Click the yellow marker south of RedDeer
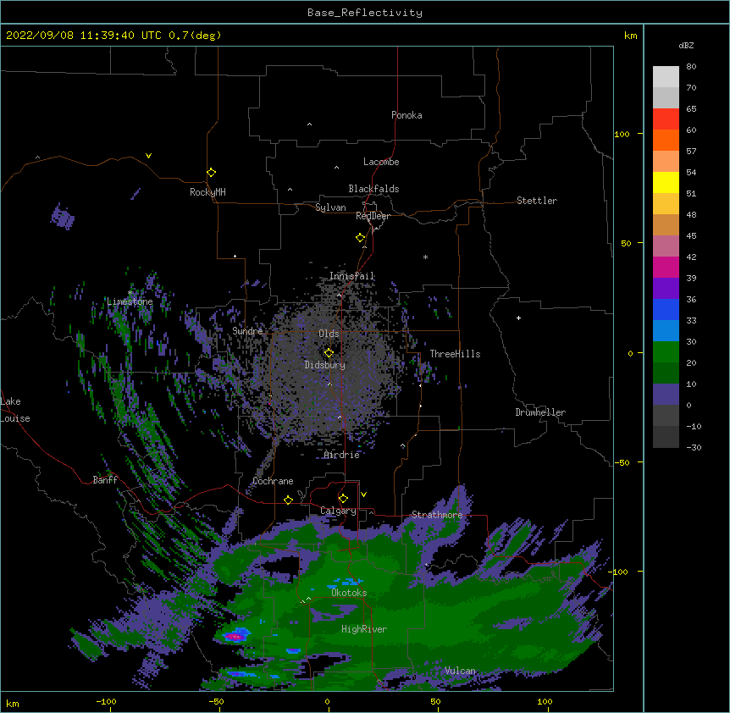 pos(360,237)
